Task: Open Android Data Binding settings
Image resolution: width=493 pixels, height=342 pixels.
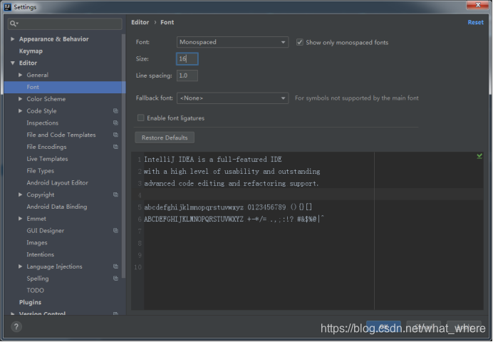Action: [57, 207]
